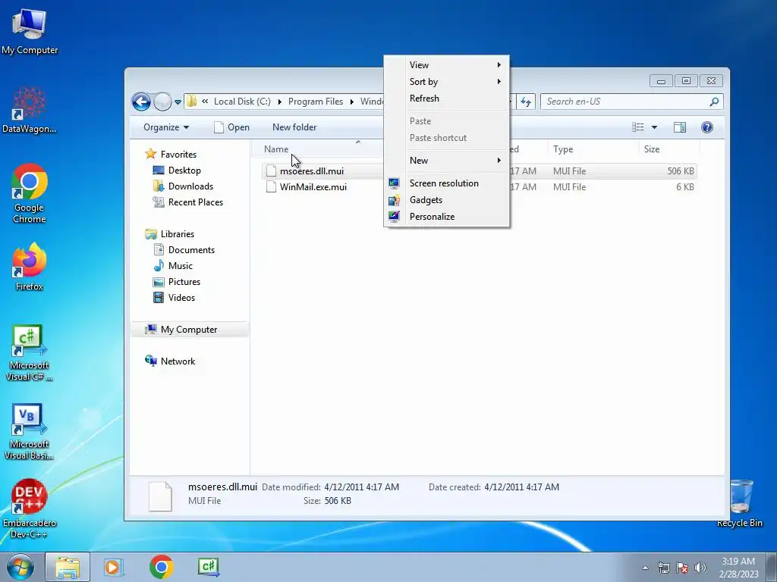Screen dimensions: 777x582
Task: Click the Show desktop strip
Action: tap(772, 567)
